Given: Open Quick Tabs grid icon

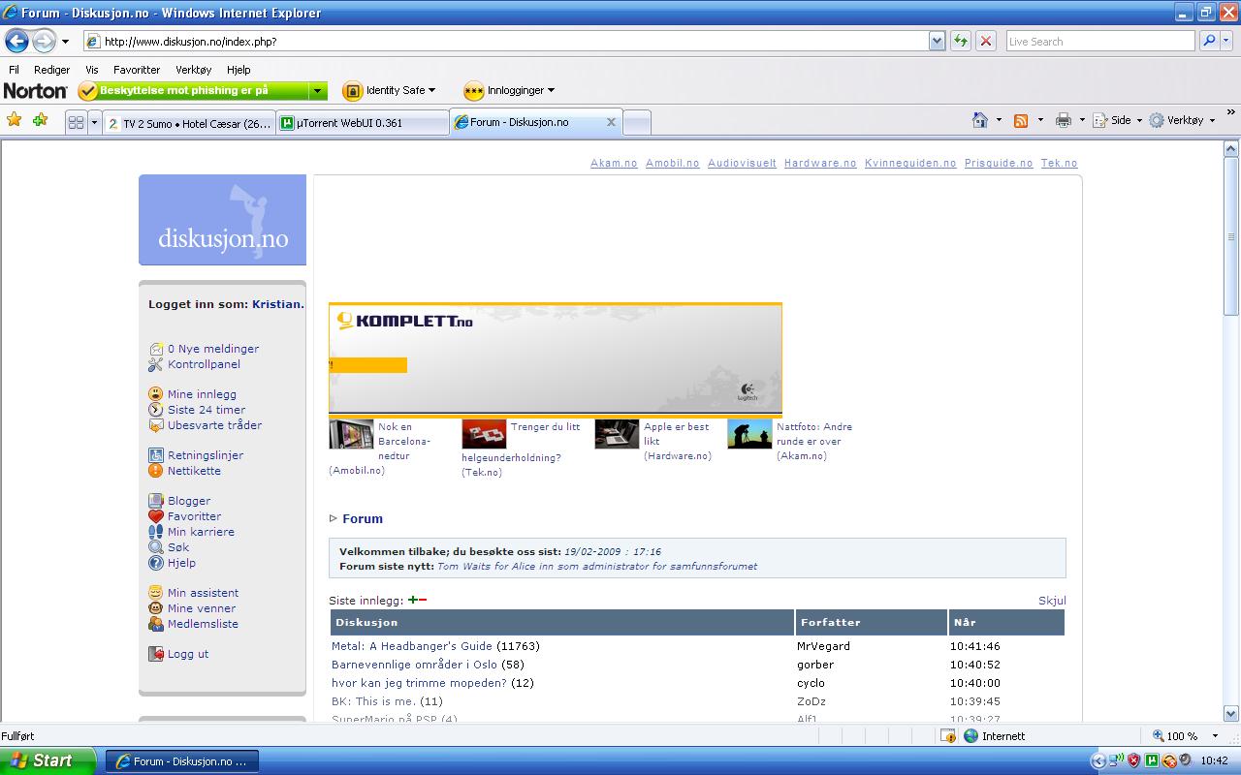Looking at the screenshot, I should pyautogui.click(x=76, y=122).
